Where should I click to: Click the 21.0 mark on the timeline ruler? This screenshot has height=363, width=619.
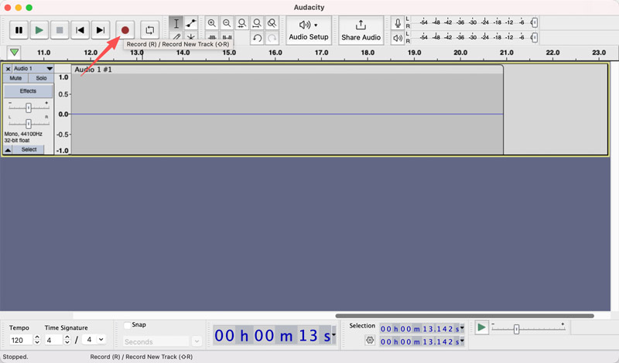[x=507, y=53]
